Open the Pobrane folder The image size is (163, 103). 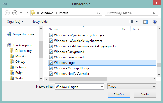(x=21, y=67)
